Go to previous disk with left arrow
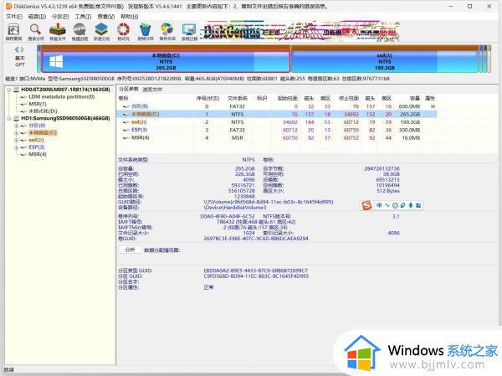502x376 pixels. click(x=17, y=49)
